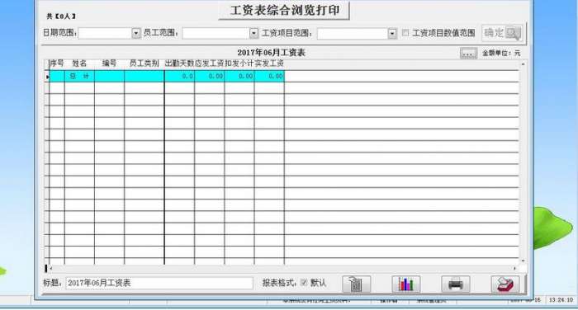Click the 姓名 column header
The image size is (578, 310).
pos(79,63)
